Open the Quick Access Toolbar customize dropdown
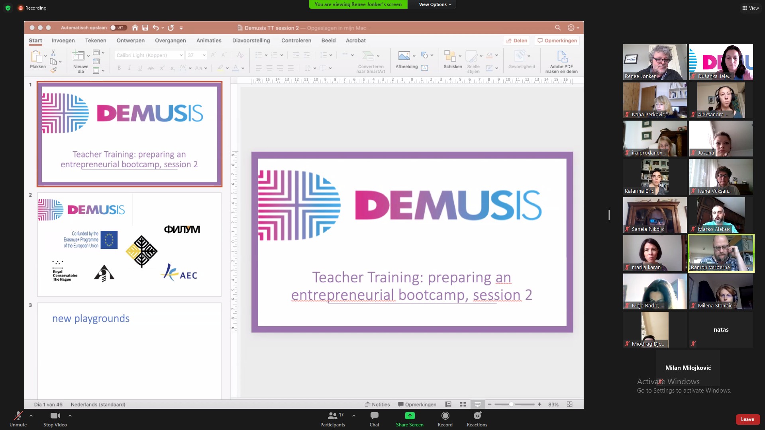The image size is (765, 430). point(181,27)
